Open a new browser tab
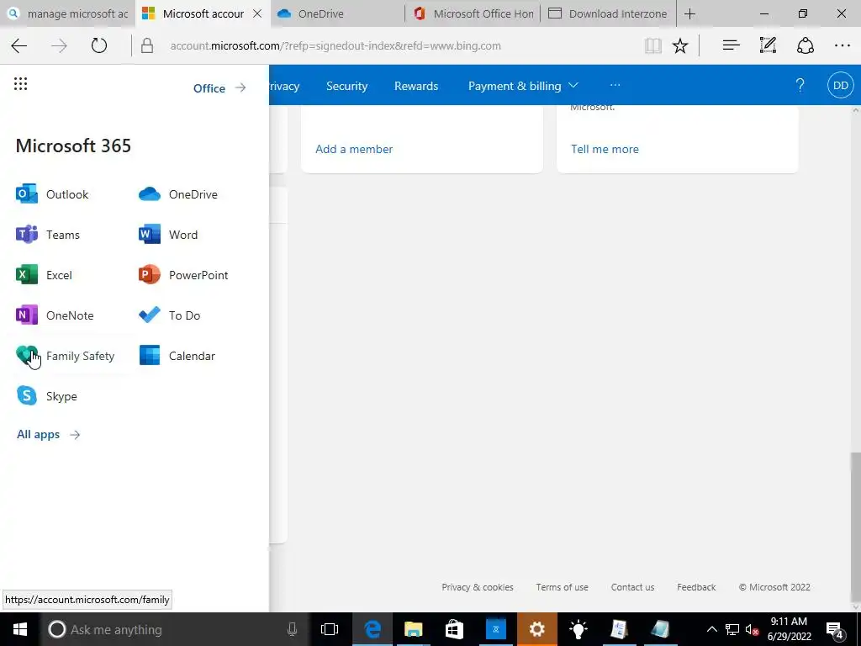 [690, 13]
